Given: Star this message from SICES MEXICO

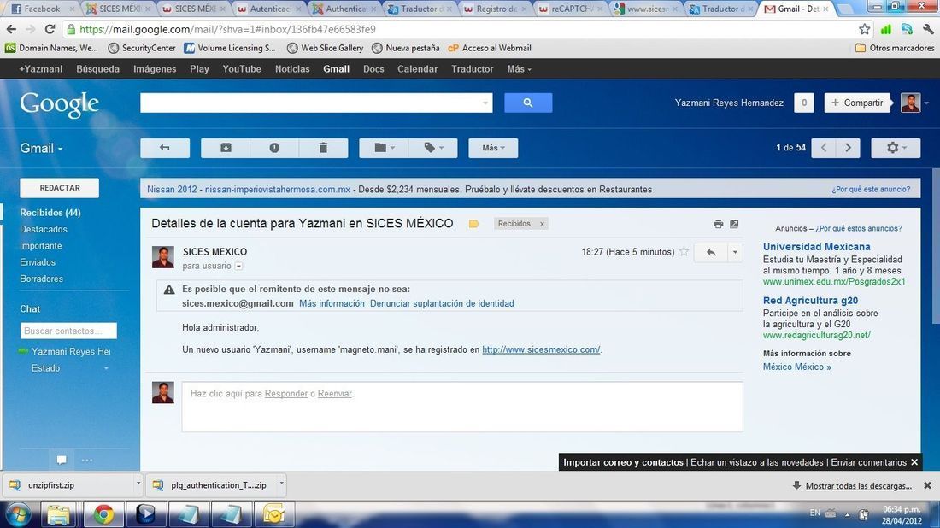Looking at the screenshot, I should (x=684, y=252).
